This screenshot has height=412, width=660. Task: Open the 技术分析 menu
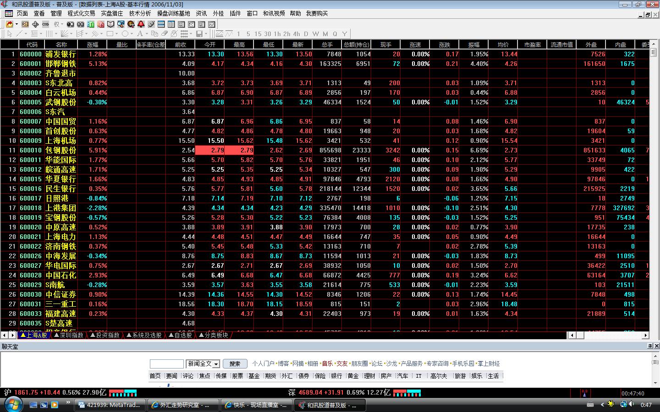pos(140,13)
